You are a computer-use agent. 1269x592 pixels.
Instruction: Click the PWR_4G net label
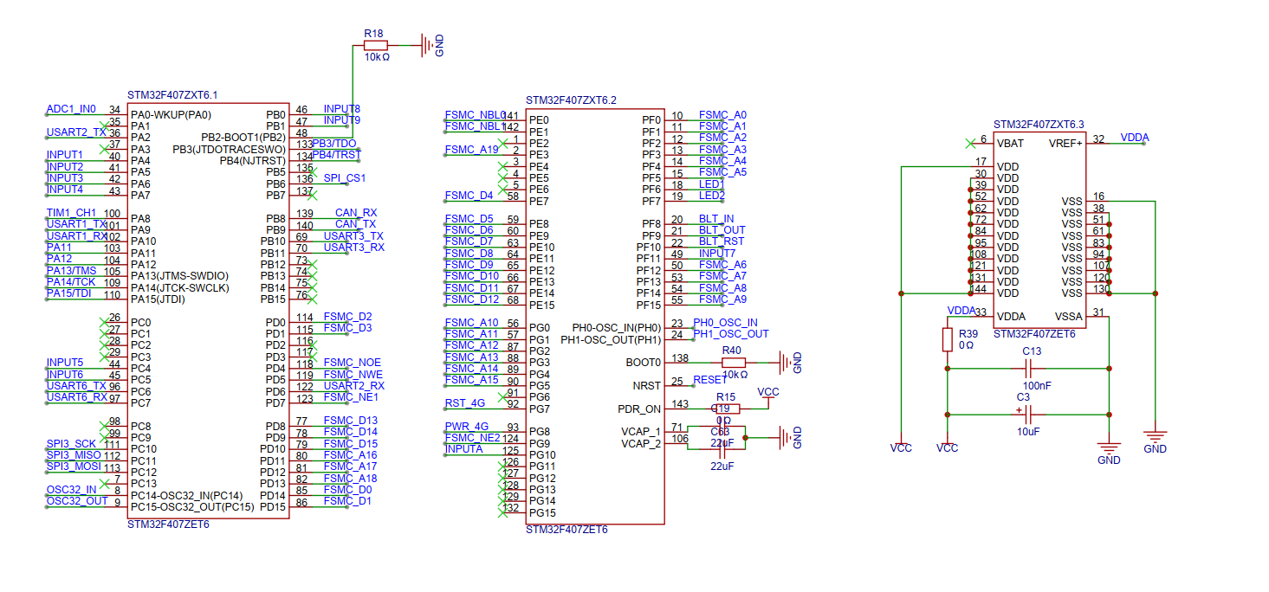tap(467, 427)
